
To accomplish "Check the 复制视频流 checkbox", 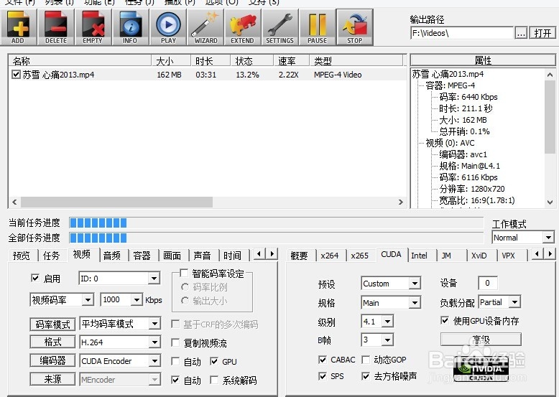I will click(x=175, y=342).
